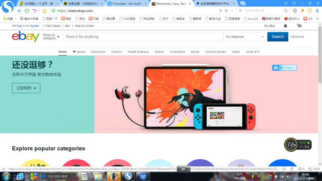Click Sign in link
Screen dimensions: 322x181
[21, 26]
